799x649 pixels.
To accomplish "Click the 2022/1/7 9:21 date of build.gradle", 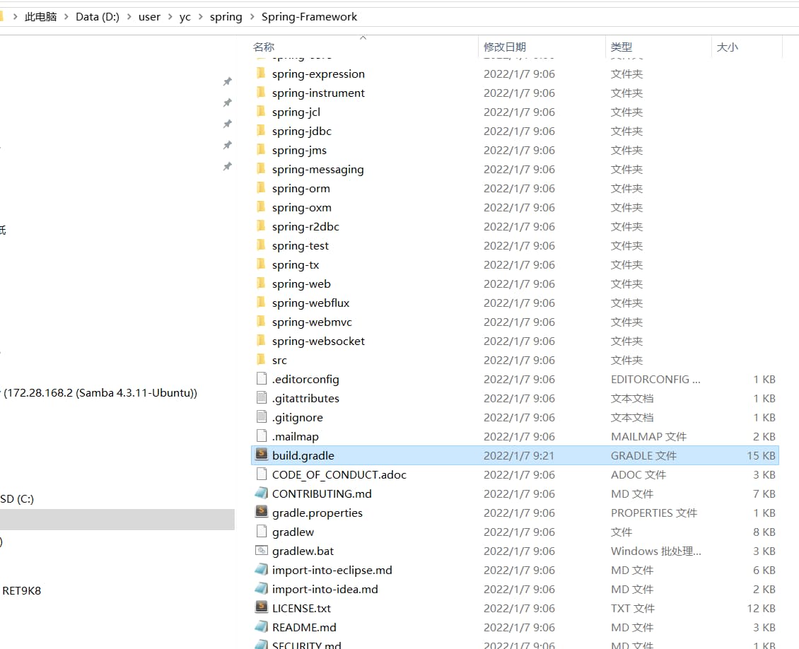I will coord(519,455).
